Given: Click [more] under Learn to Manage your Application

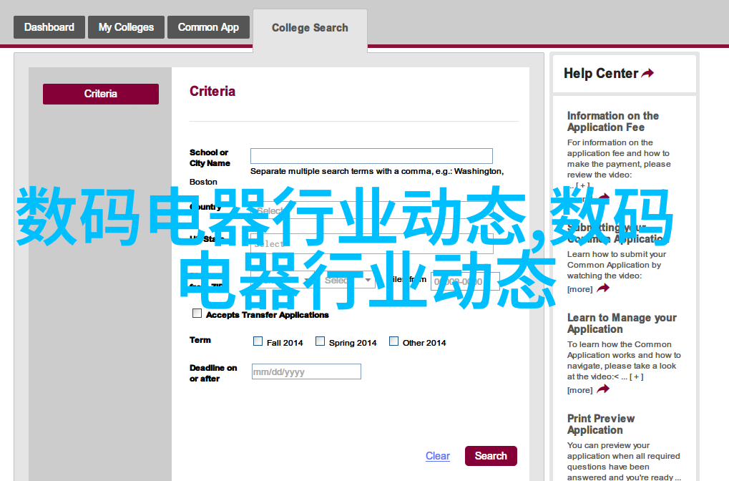Looking at the screenshot, I should (x=579, y=390).
